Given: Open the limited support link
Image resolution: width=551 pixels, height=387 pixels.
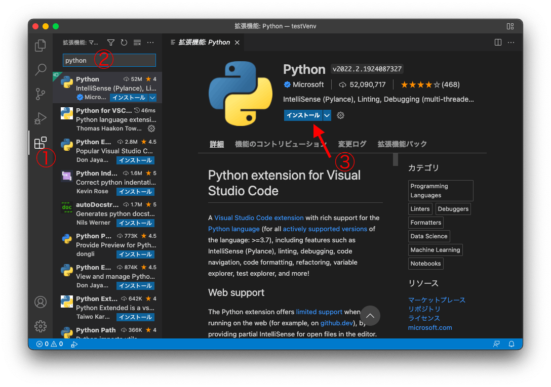Looking at the screenshot, I should 319,312.
